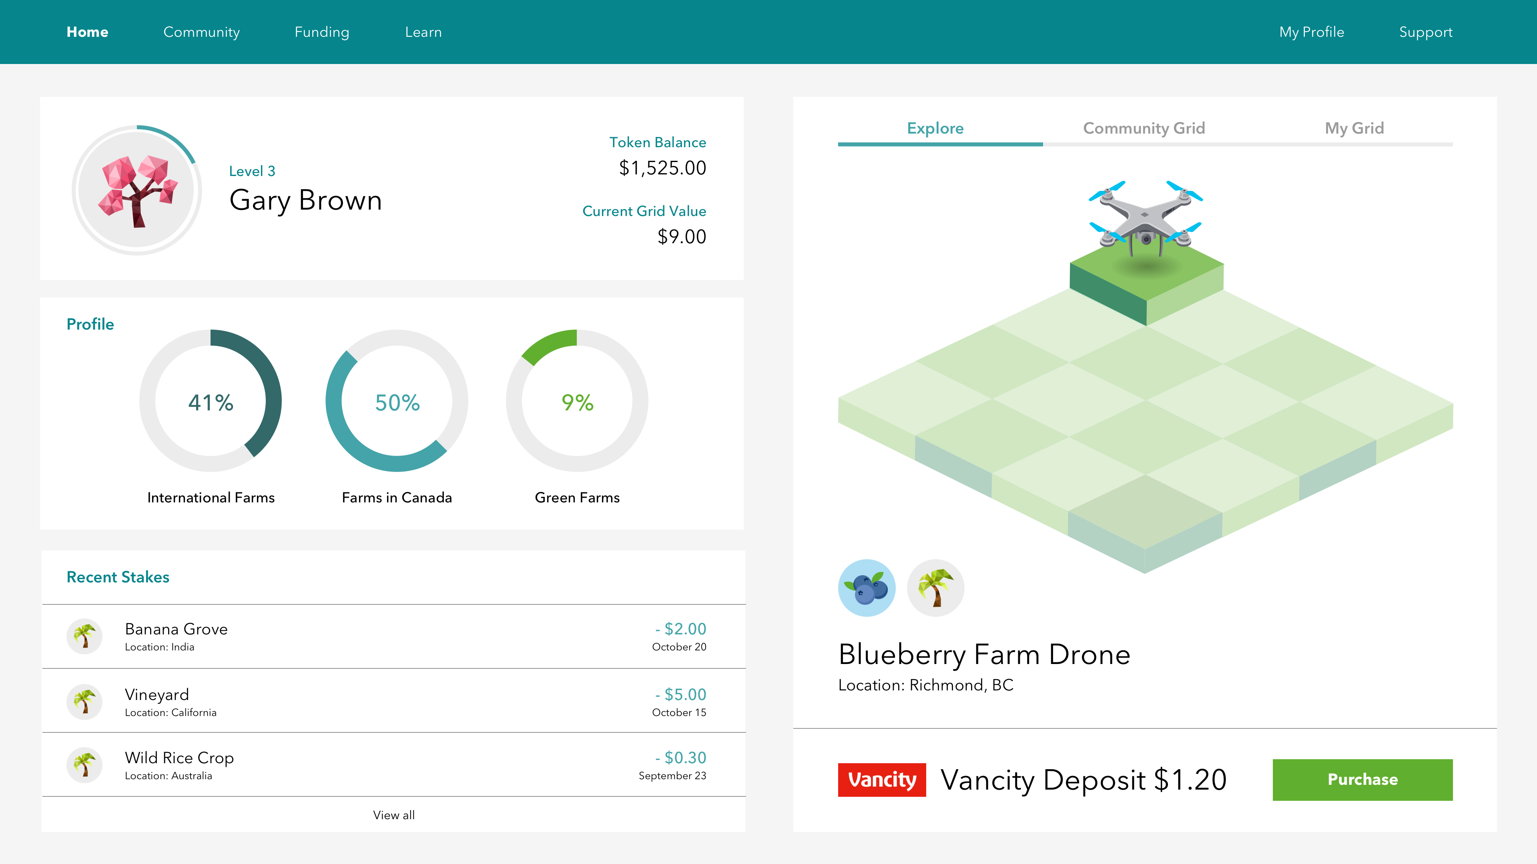Click the Banana Grove stake title

(176, 629)
